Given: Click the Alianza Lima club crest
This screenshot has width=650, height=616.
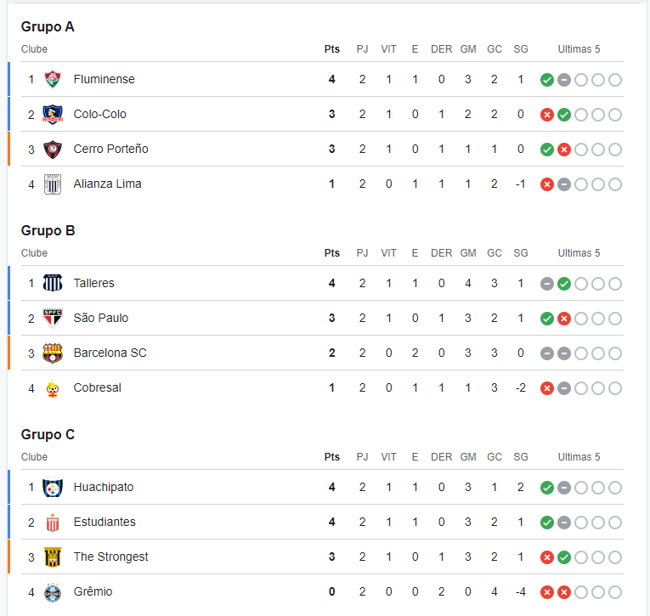Looking at the screenshot, I should click(53, 184).
